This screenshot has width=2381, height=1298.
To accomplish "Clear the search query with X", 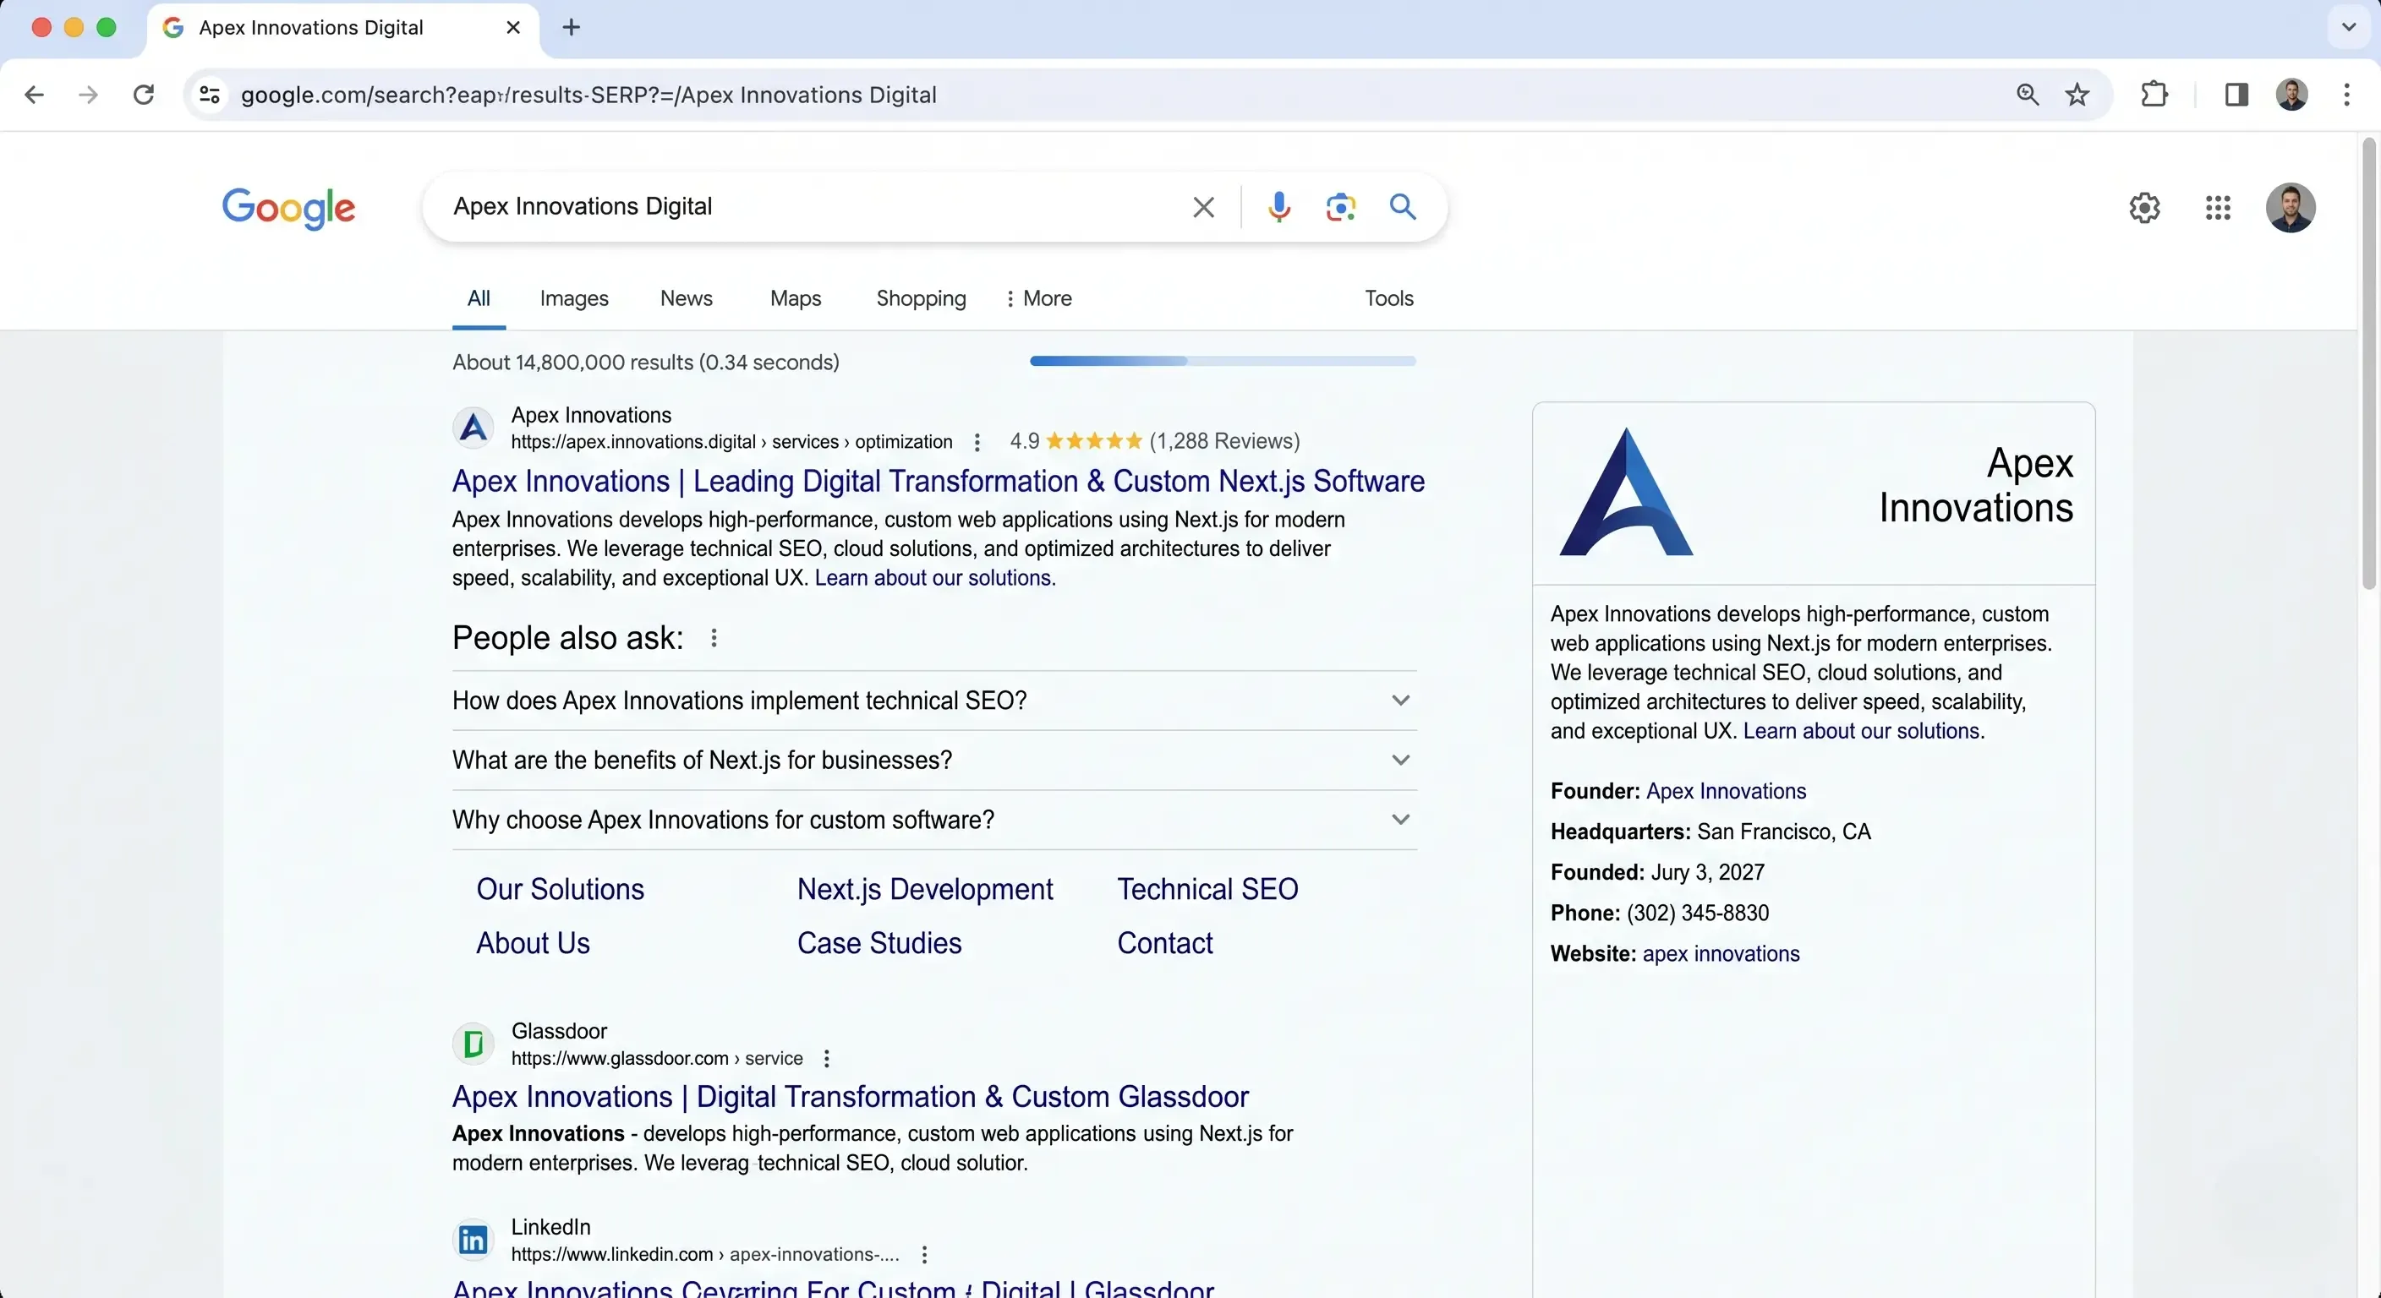I will tap(1202, 207).
